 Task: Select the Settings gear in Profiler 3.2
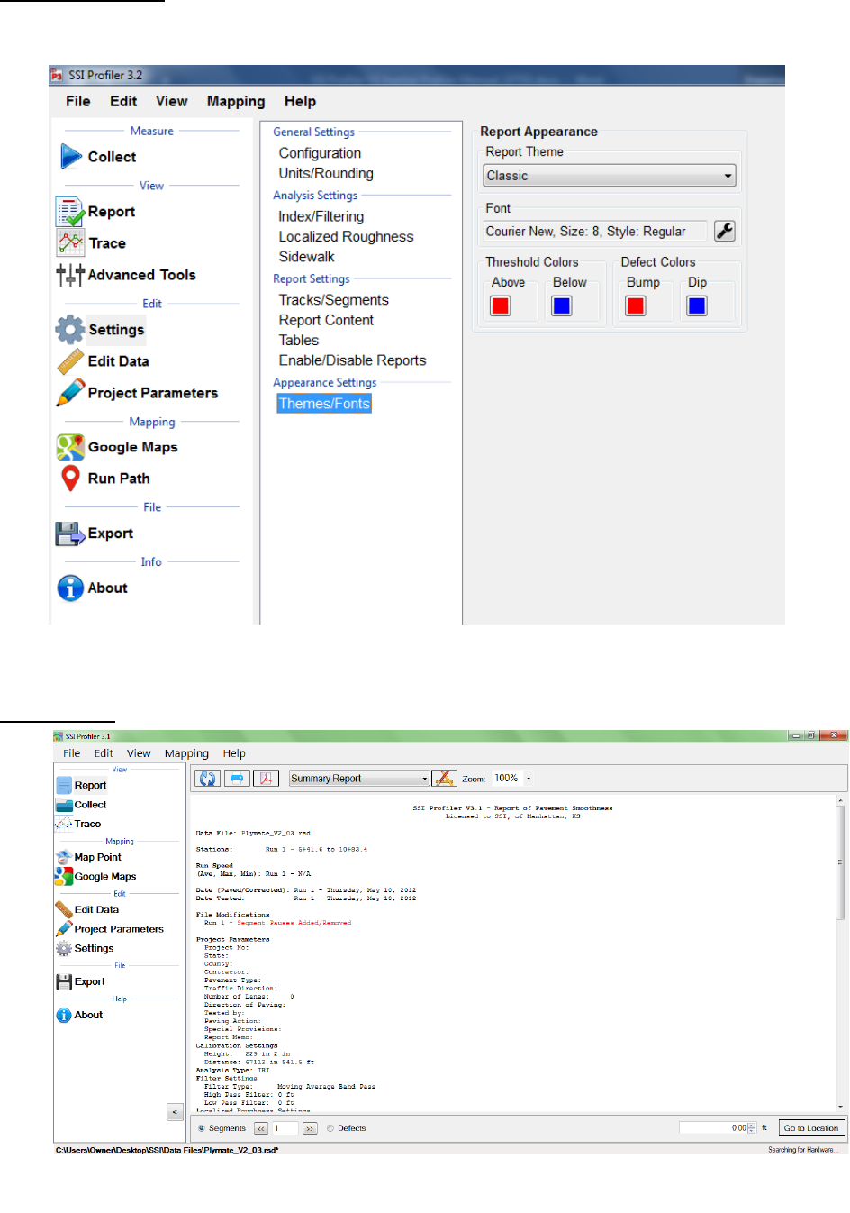(x=100, y=330)
